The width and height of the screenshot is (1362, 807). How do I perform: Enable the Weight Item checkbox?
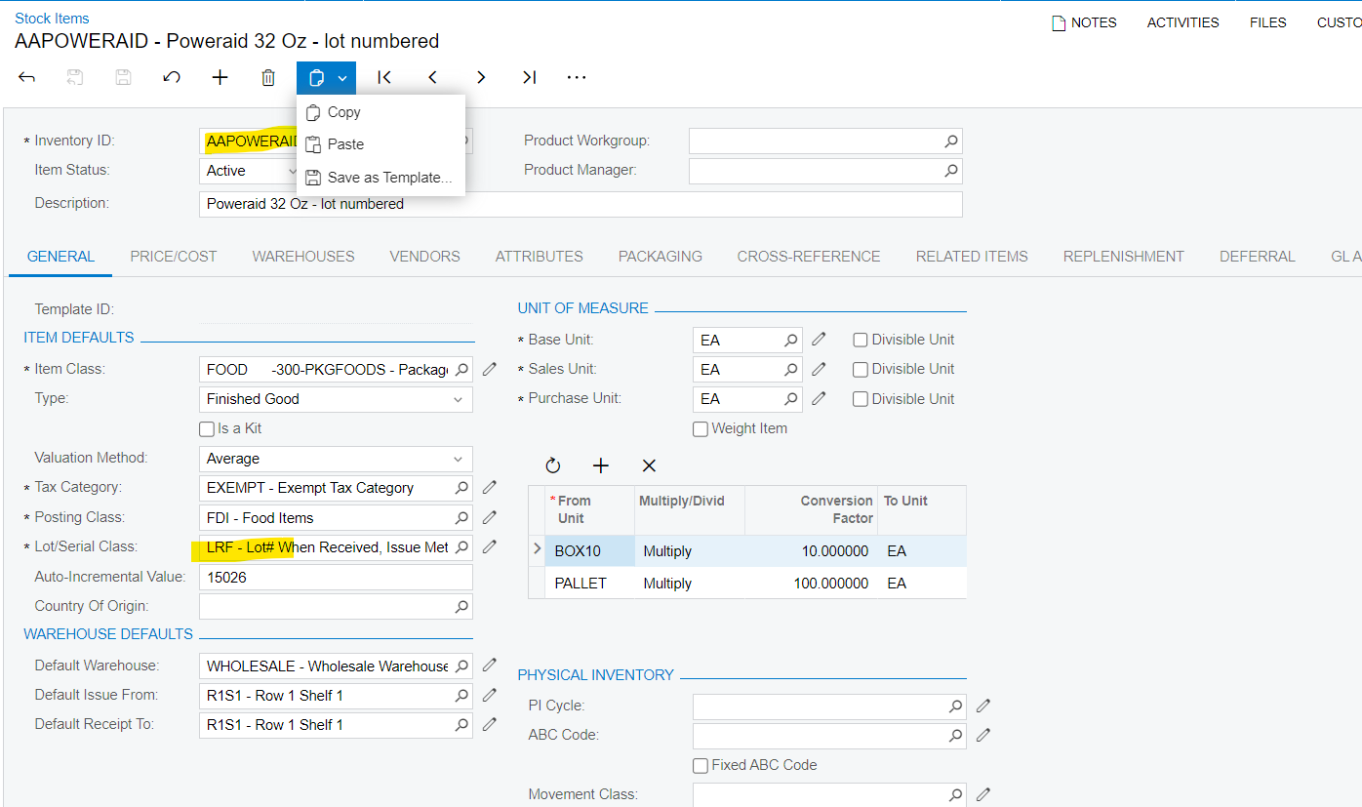[701, 428]
